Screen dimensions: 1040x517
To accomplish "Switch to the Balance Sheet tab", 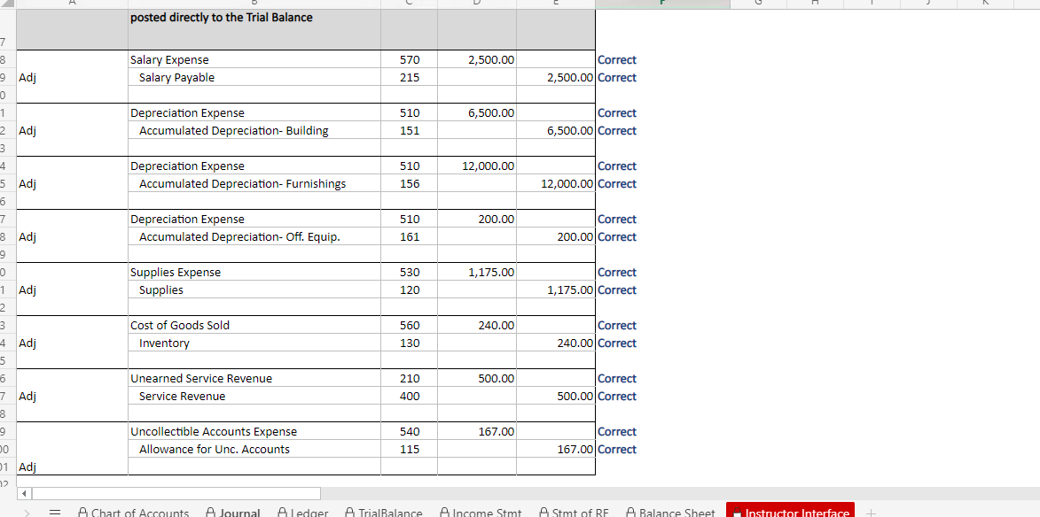I will [676, 512].
